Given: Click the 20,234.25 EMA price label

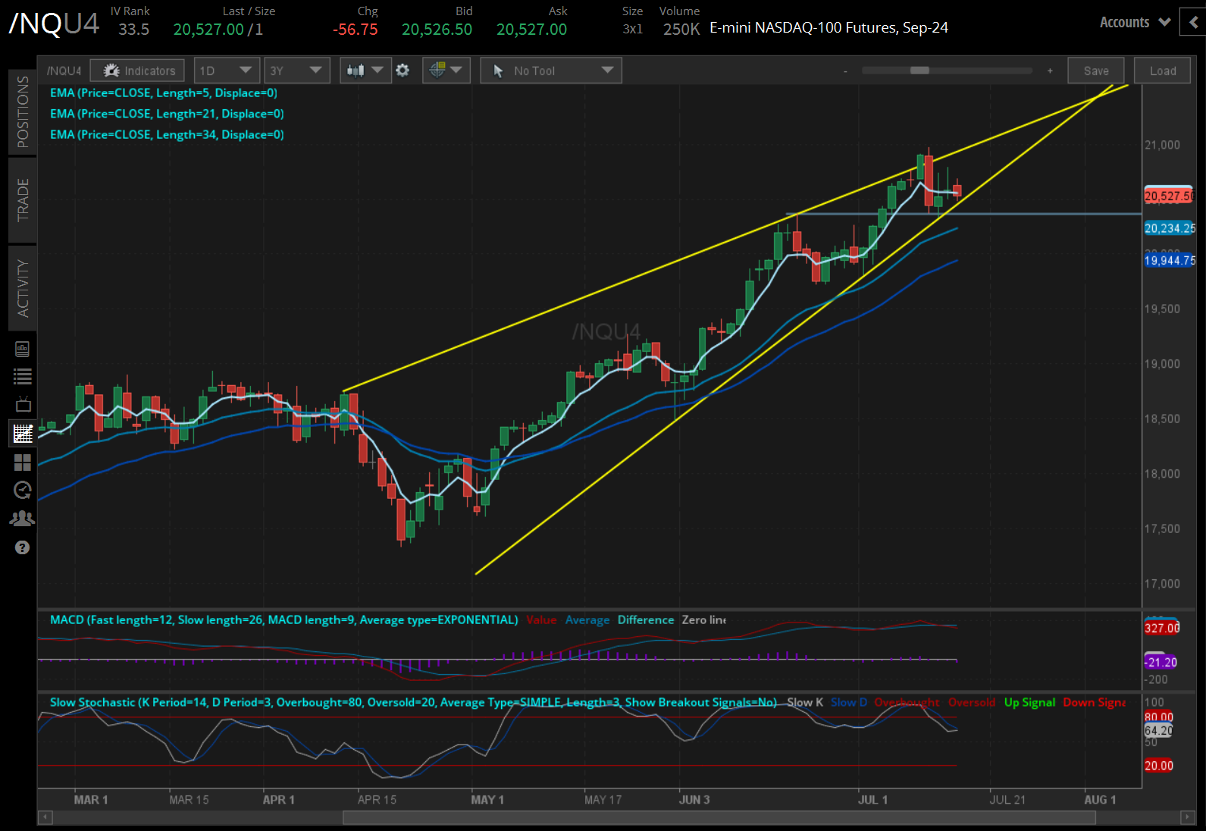Looking at the screenshot, I should (x=1170, y=228).
